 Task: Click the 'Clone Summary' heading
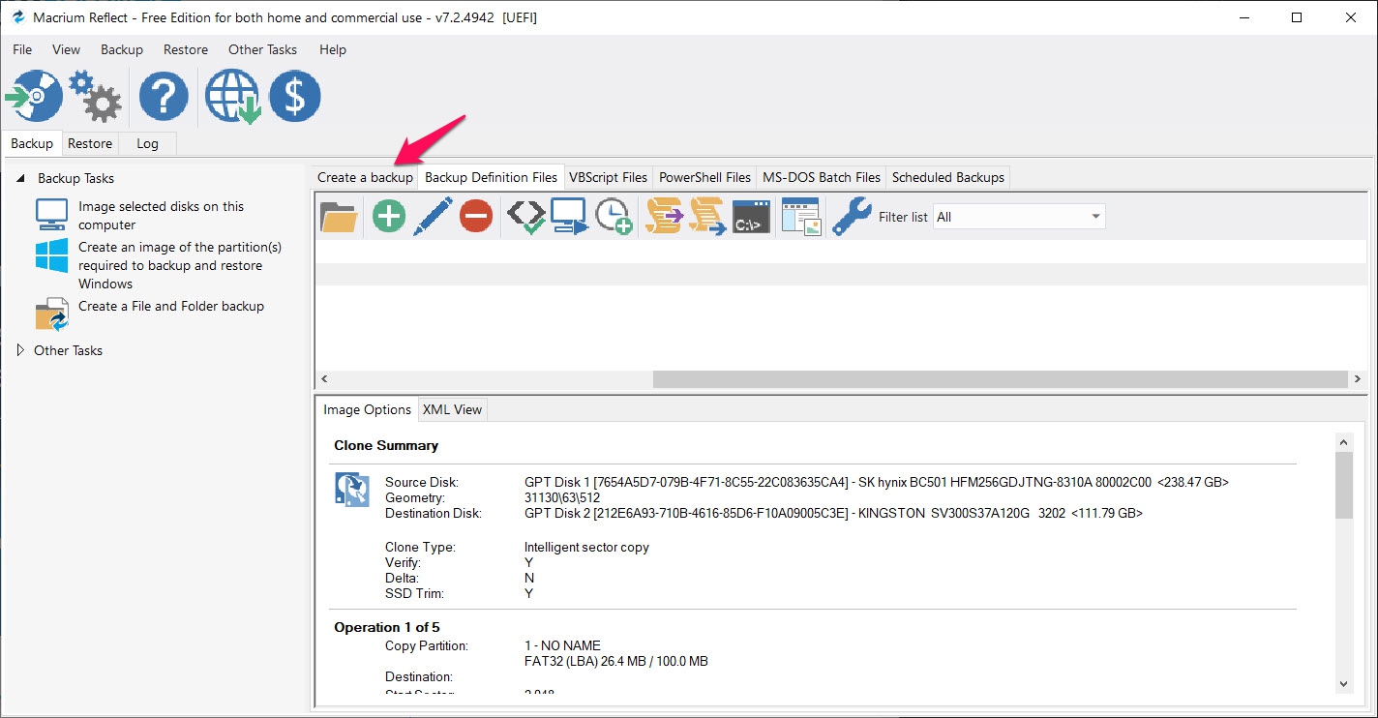tap(386, 445)
